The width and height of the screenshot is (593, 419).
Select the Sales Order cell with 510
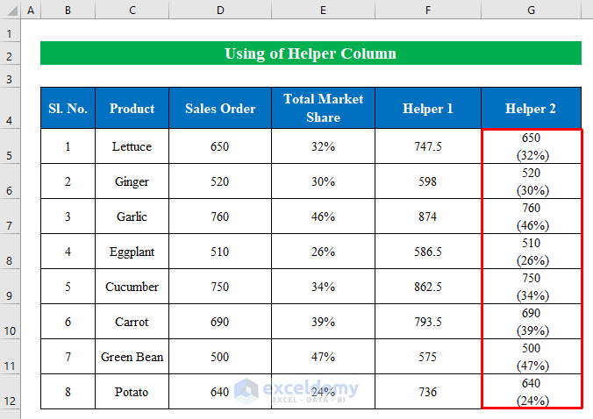(220, 252)
